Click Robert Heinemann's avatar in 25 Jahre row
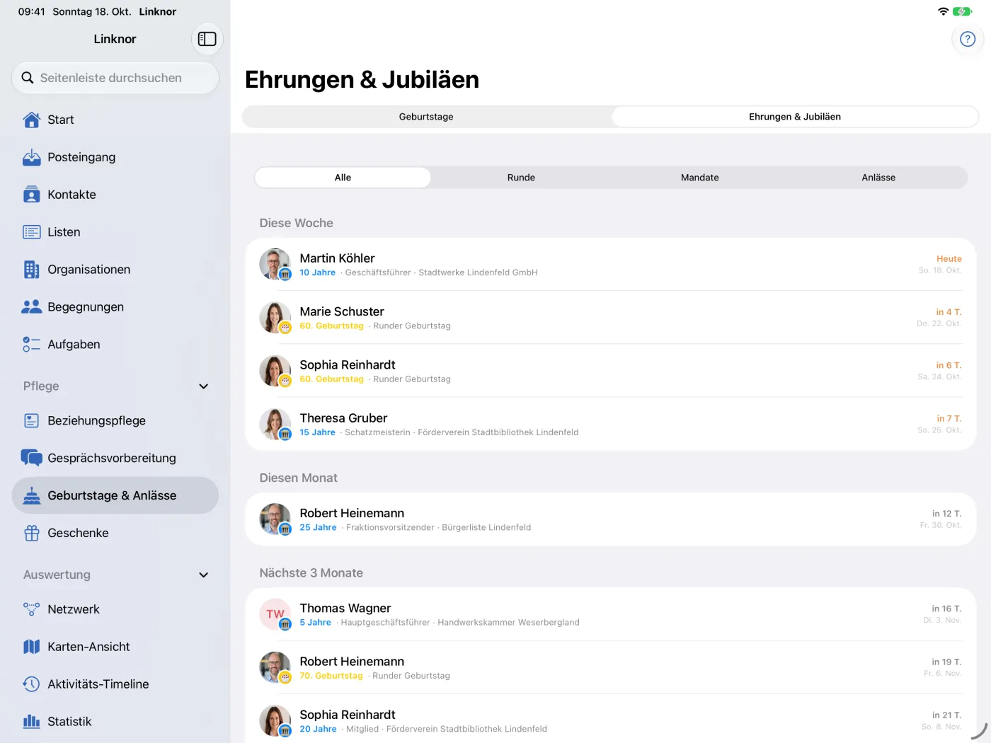Image resolution: width=991 pixels, height=743 pixels. [x=275, y=519]
